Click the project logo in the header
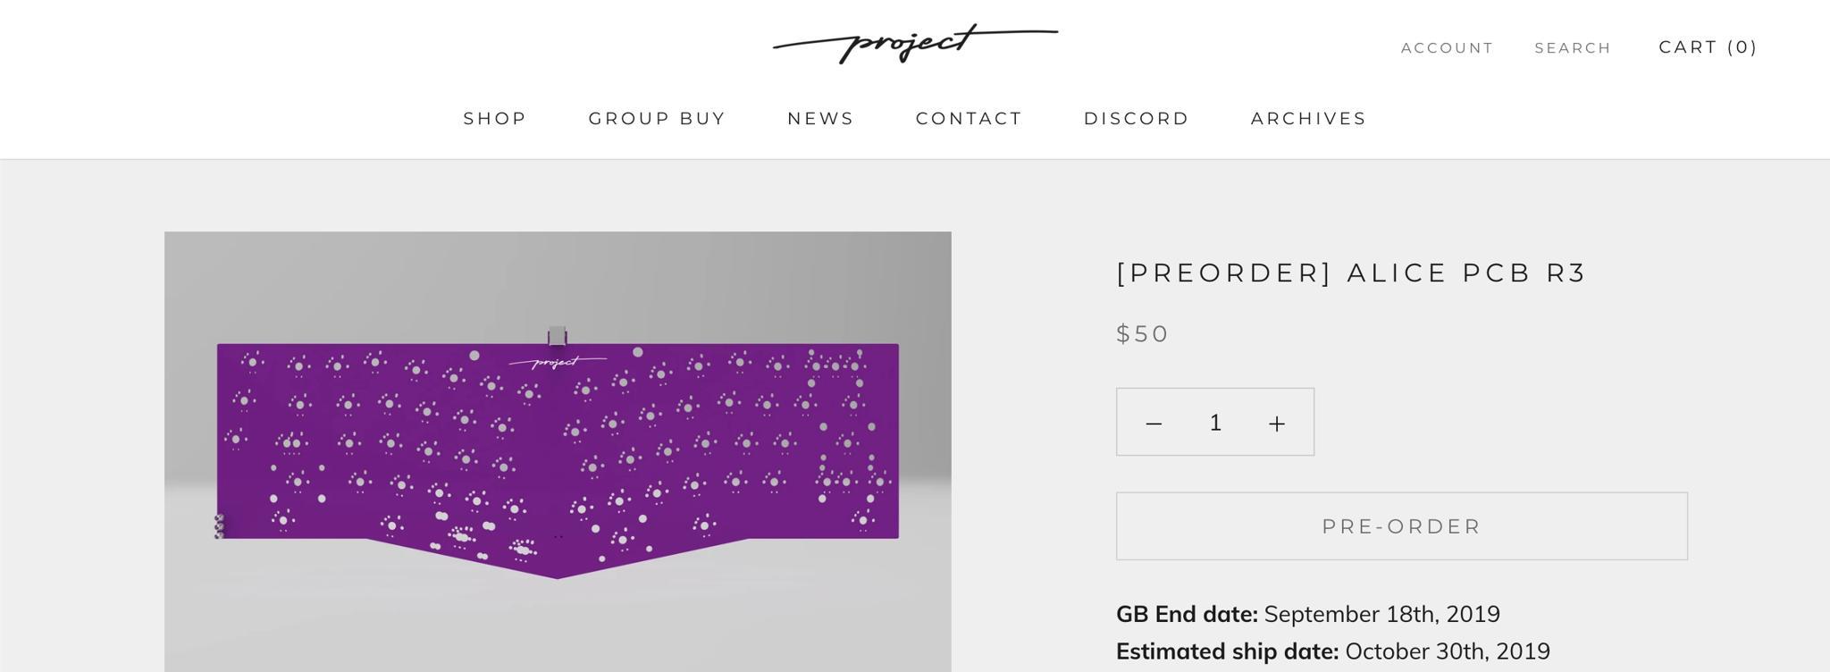Image resolution: width=1830 pixels, height=672 pixels. (915, 43)
